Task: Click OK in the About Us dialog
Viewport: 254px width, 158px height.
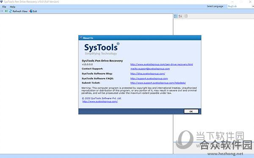Action: [191, 111]
